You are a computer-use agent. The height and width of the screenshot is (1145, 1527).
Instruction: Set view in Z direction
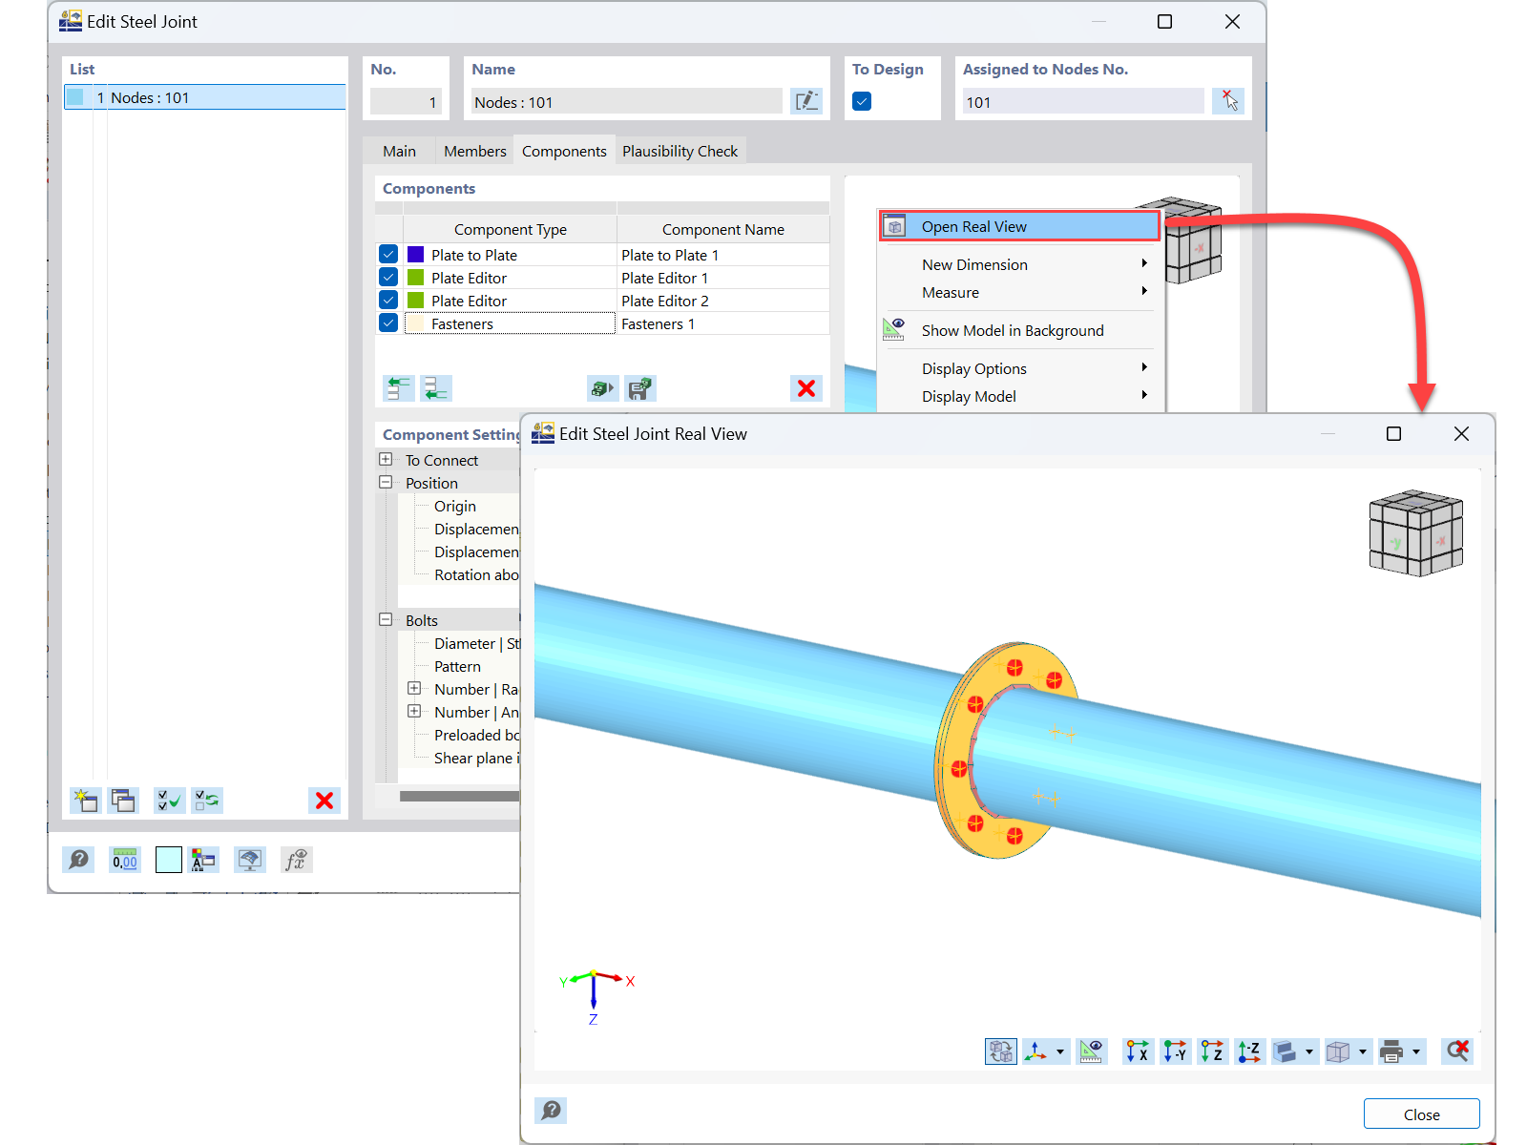tap(1212, 1051)
